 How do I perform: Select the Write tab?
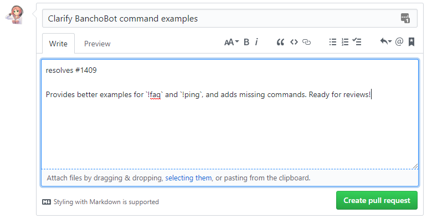point(58,44)
